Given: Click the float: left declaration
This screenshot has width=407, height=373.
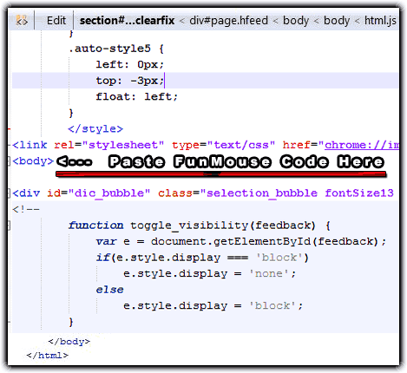Looking at the screenshot, I should 136,96.
